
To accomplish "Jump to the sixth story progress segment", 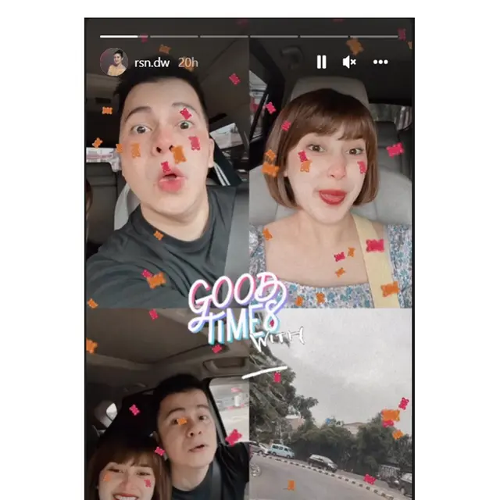I will click(x=374, y=37).
